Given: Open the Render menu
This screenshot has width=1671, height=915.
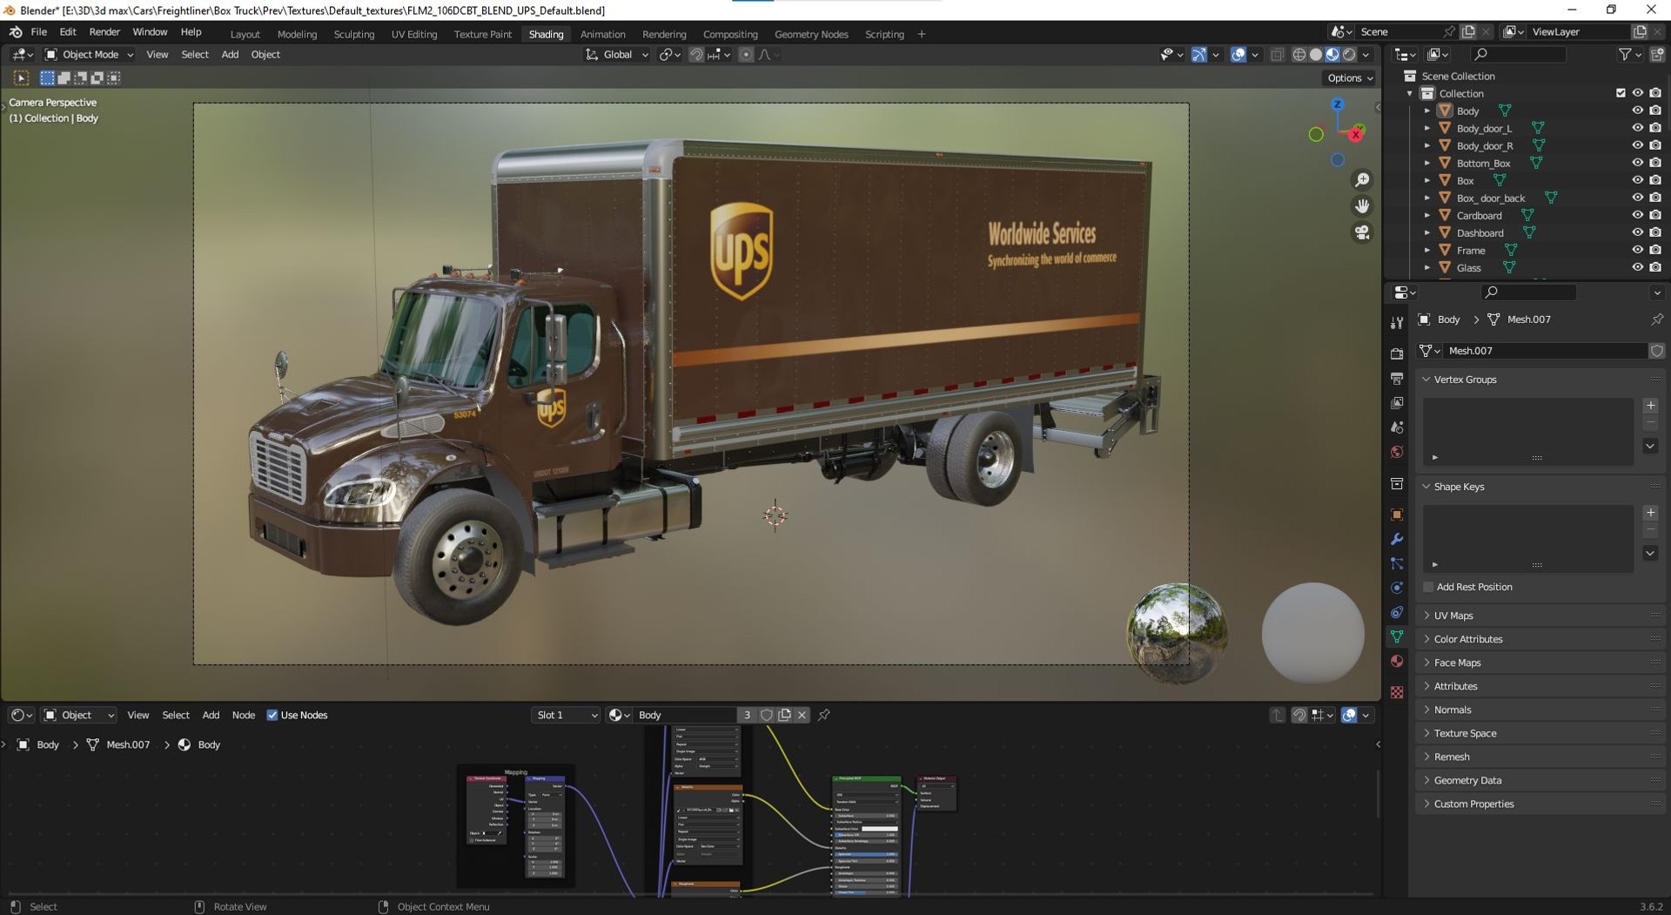Looking at the screenshot, I should (x=104, y=31).
